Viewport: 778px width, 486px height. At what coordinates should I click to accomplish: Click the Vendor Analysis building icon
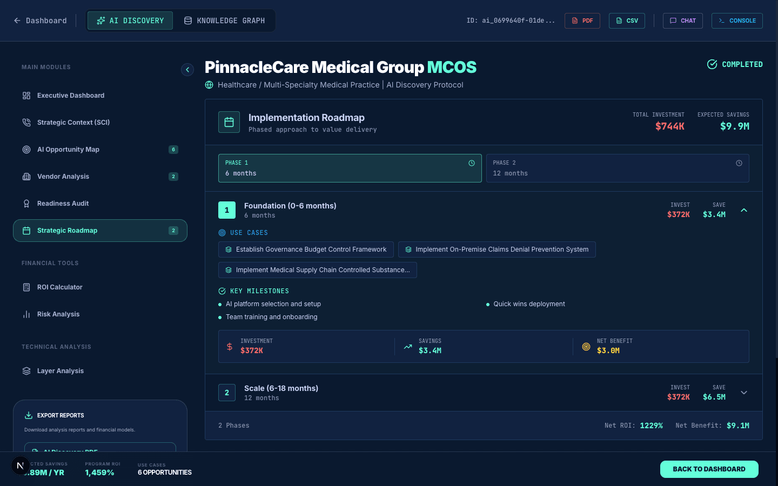[26, 177]
